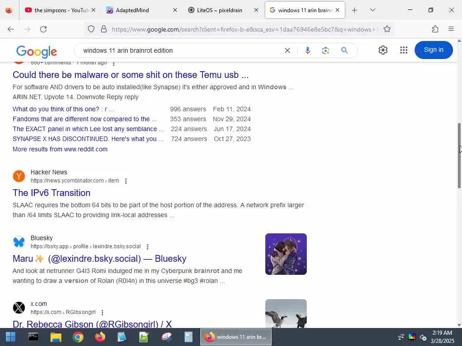Clear the Google search box text
462x346 pixels.
[287, 50]
